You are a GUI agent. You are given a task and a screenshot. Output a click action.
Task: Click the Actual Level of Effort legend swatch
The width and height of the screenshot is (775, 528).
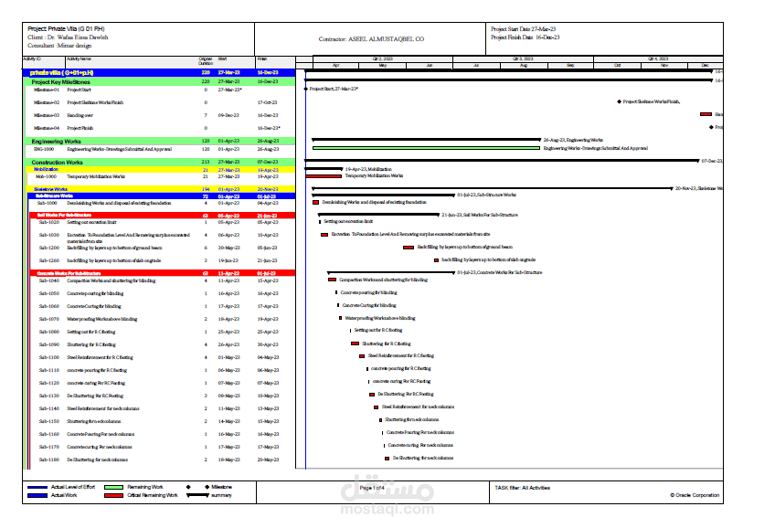pyautogui.click(x=37, y=487)
